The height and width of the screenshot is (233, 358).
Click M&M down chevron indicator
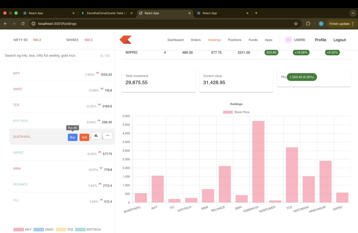coord(101,168)
